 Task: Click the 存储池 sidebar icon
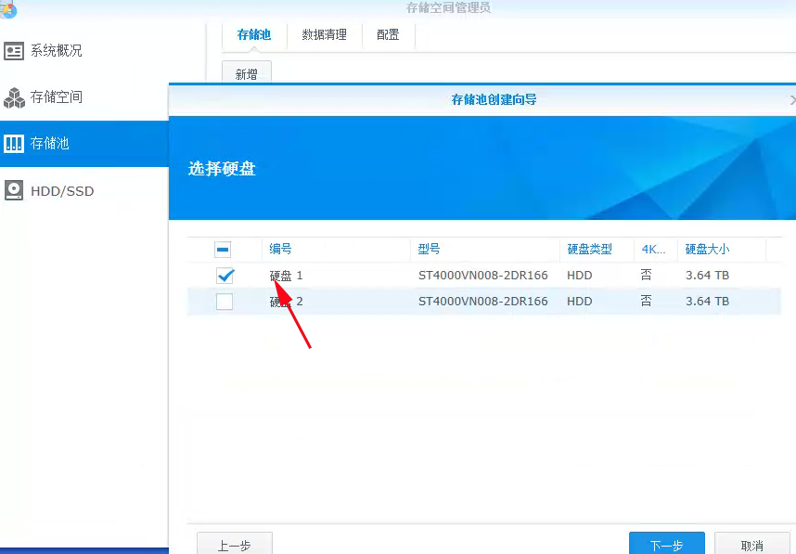(x=14, y=144)
